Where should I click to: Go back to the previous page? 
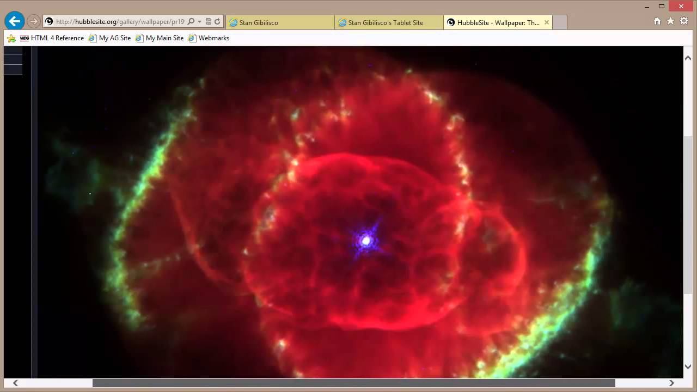coord(15,22)
